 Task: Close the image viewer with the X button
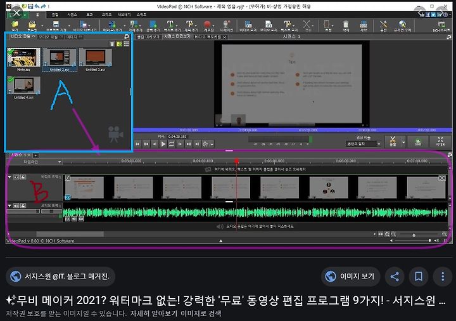coord(16,13)
